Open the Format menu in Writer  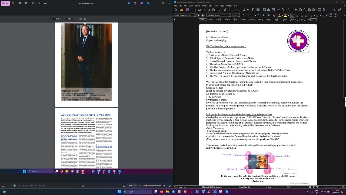[198, 6]
